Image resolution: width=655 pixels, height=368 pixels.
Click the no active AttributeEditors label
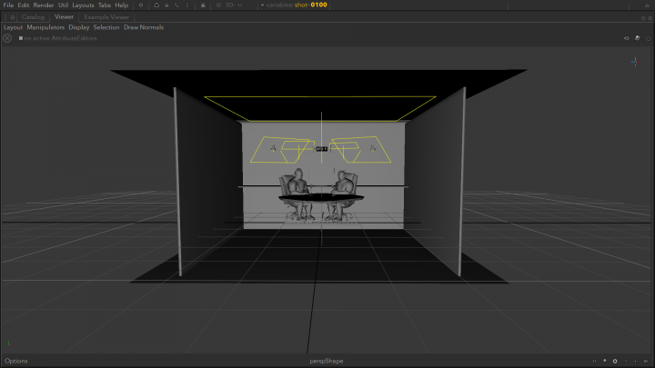coord(60,38)
